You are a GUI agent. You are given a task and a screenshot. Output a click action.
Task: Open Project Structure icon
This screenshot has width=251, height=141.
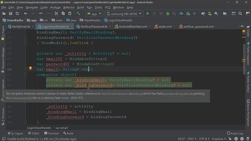pyautogui.click(x=225, y=14)
